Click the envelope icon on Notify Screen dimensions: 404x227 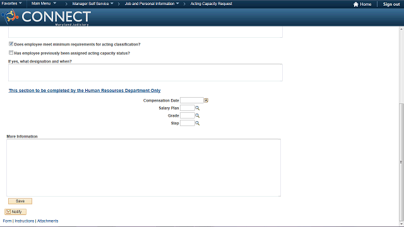pos(8,212)
